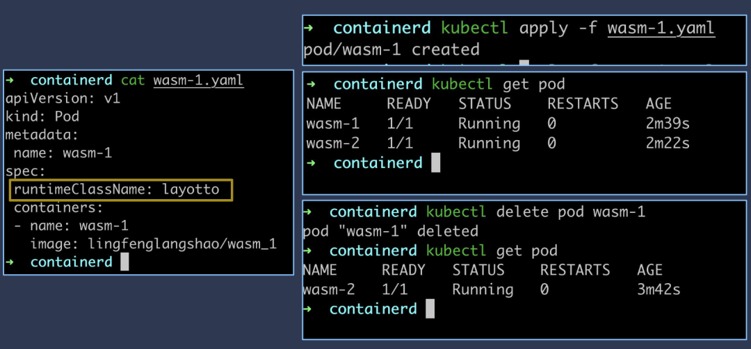
Task: Click the Running status of wasm-2 in the bottom table
Action: pyautogui.click(x=483, y=289)
